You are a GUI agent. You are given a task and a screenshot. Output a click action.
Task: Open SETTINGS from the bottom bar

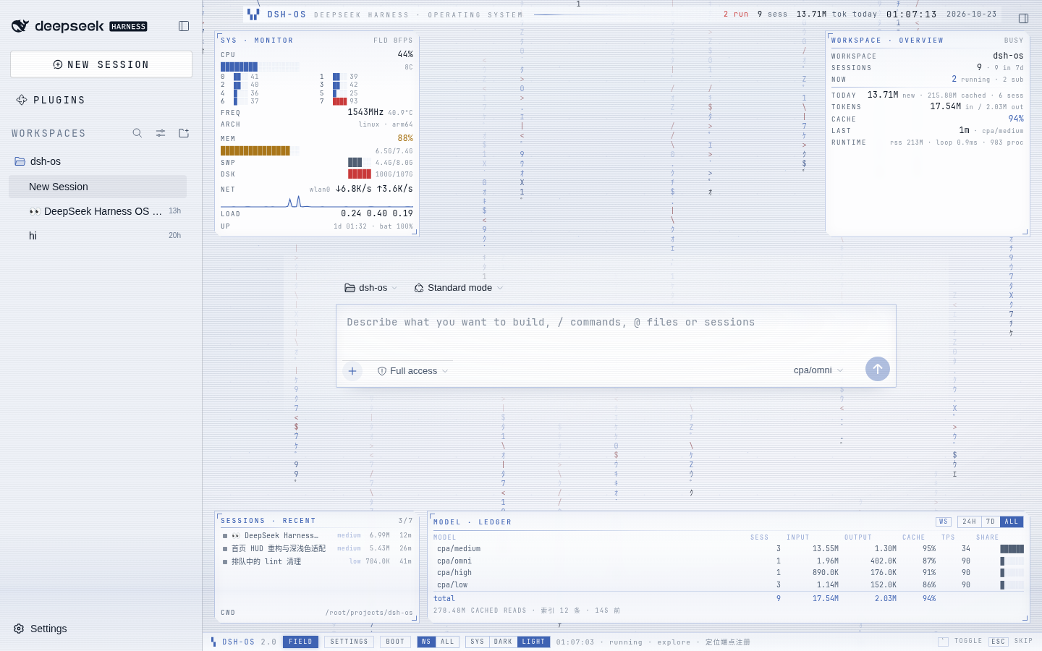[349, 642]
